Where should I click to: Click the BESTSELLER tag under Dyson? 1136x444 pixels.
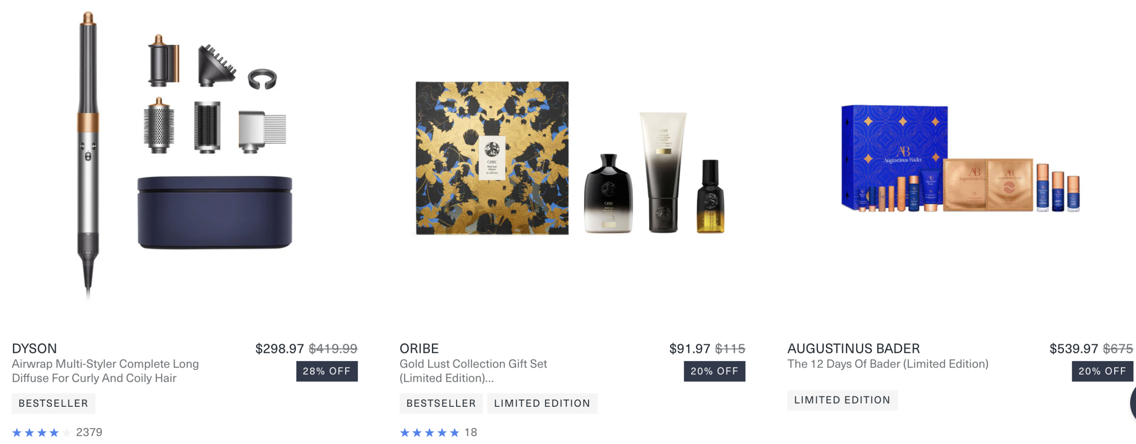[x=53, y=403]
